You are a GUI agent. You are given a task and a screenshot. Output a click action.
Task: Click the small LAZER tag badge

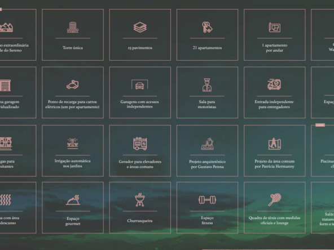(x=320, y=125)
